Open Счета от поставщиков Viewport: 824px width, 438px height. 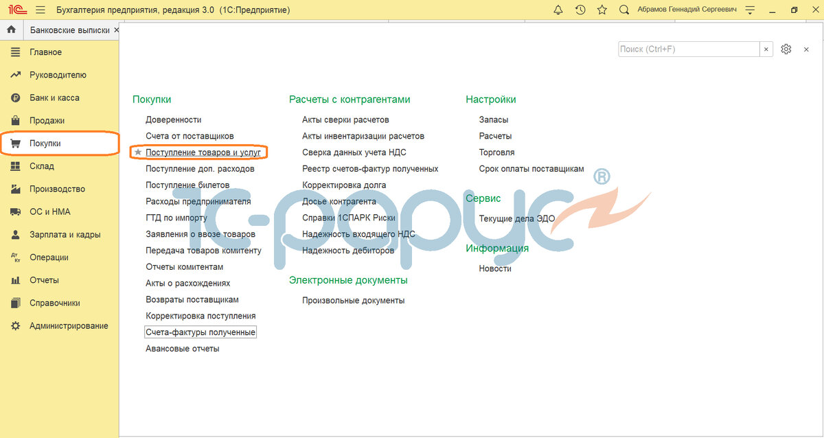(x=190, y=136)
